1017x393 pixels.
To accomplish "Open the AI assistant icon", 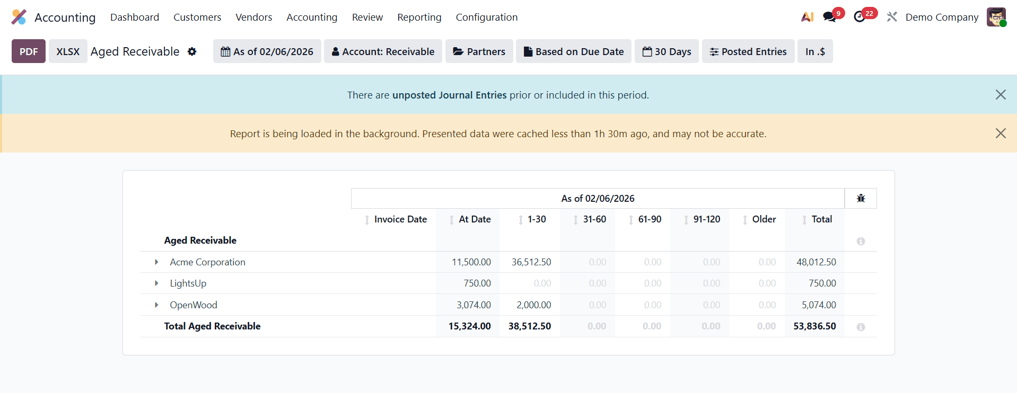I will tap(807, 17).
